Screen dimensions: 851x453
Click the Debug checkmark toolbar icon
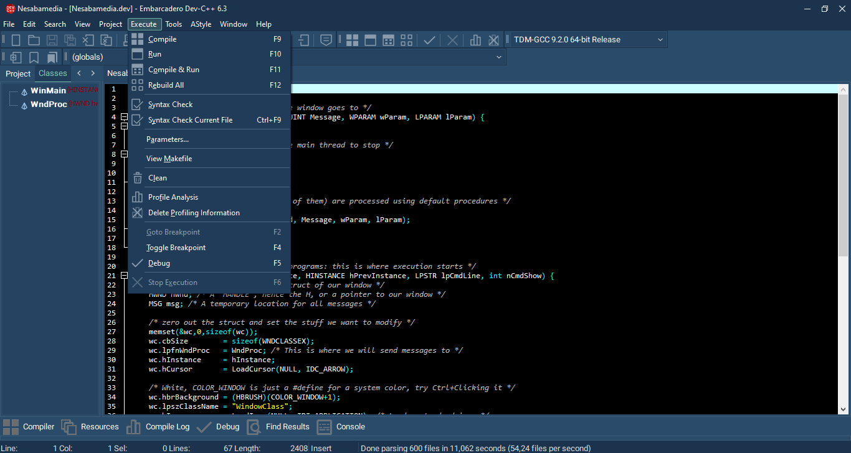pyautogui.click(x=429, y=40)
